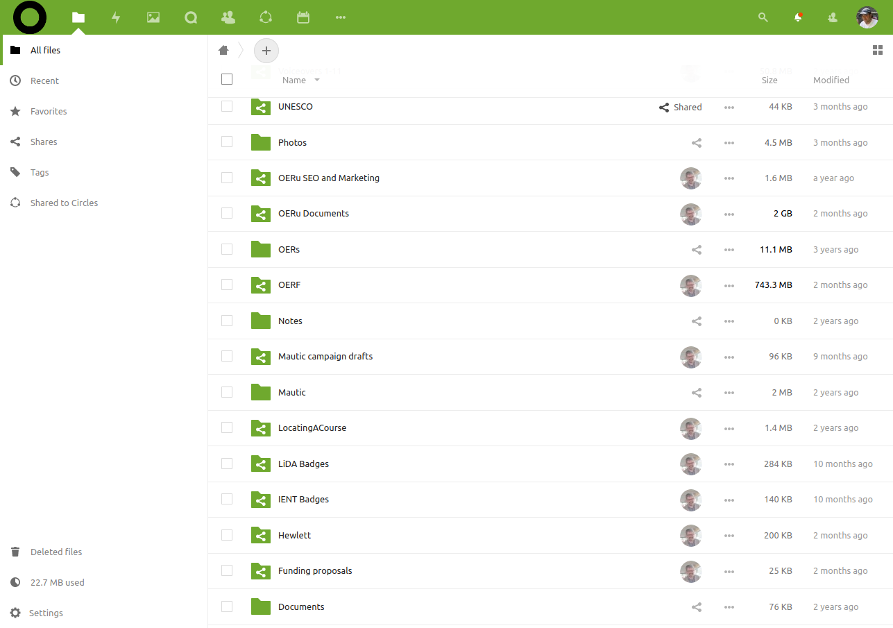The height and width of the screenshot is (628, 893).
Task: Click the share icon on the Notes row
Action: click(697, 321)
